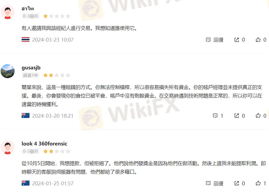Image resolution: width=269 pixels, height=192 pixels.
Task: Share the look 4 360forensic review
Action: [x=237, y=183]
